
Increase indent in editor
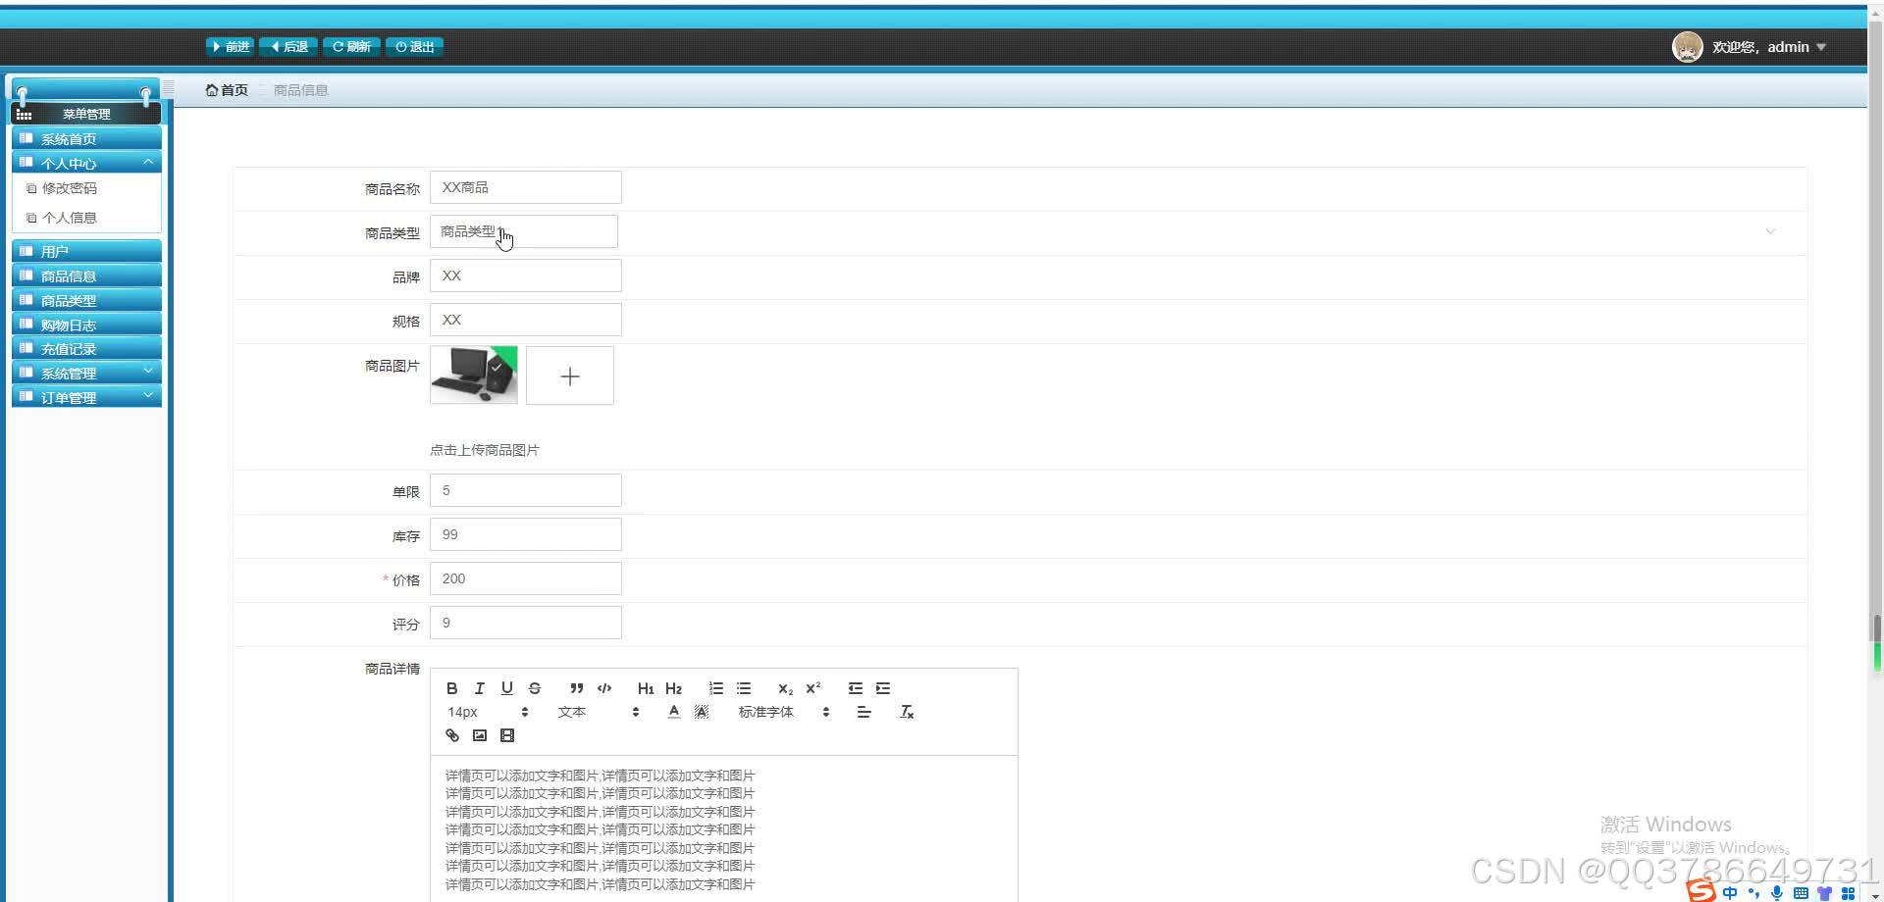pyautogui.click(x=883, y=688)
